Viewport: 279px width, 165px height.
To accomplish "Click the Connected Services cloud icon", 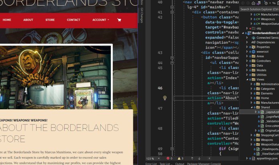I will pos(253,38).
